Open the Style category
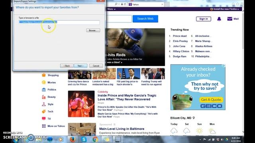Screen dimensions: 255x143 (x=51, y=104)
